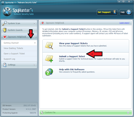Image resolution: width=134 pixels, height=117 pixels.
Task: Click the Spyware HelpDesk red cross sidebar icon
Action: 5,37
